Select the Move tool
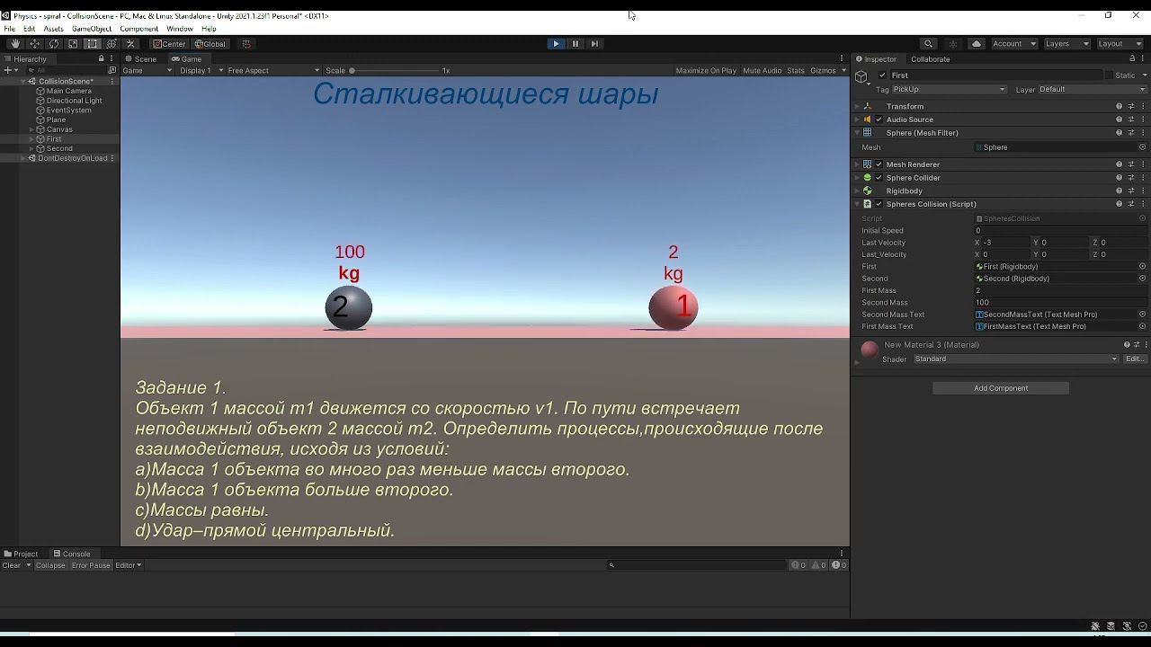Image resolution: width=1151 pixels, height=647 pixels. pos(34,43)
